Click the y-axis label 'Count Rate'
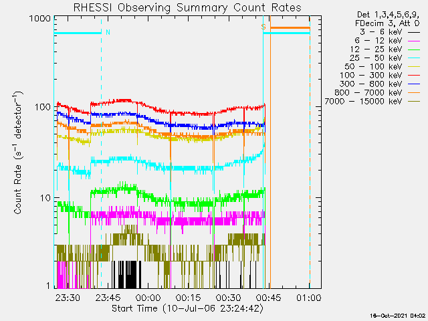Viewport: 428px width, 321px height. point(17,189)
